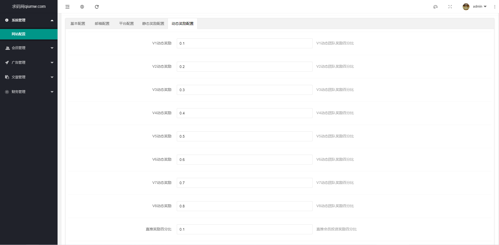Click the 广告管理 menu label

coord(19,62)
